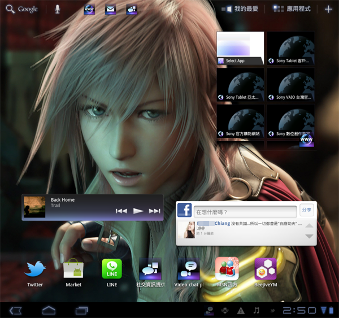339x318 pixels.
Task: Tap the 分享 share button
Action: (x=307, y=210)
